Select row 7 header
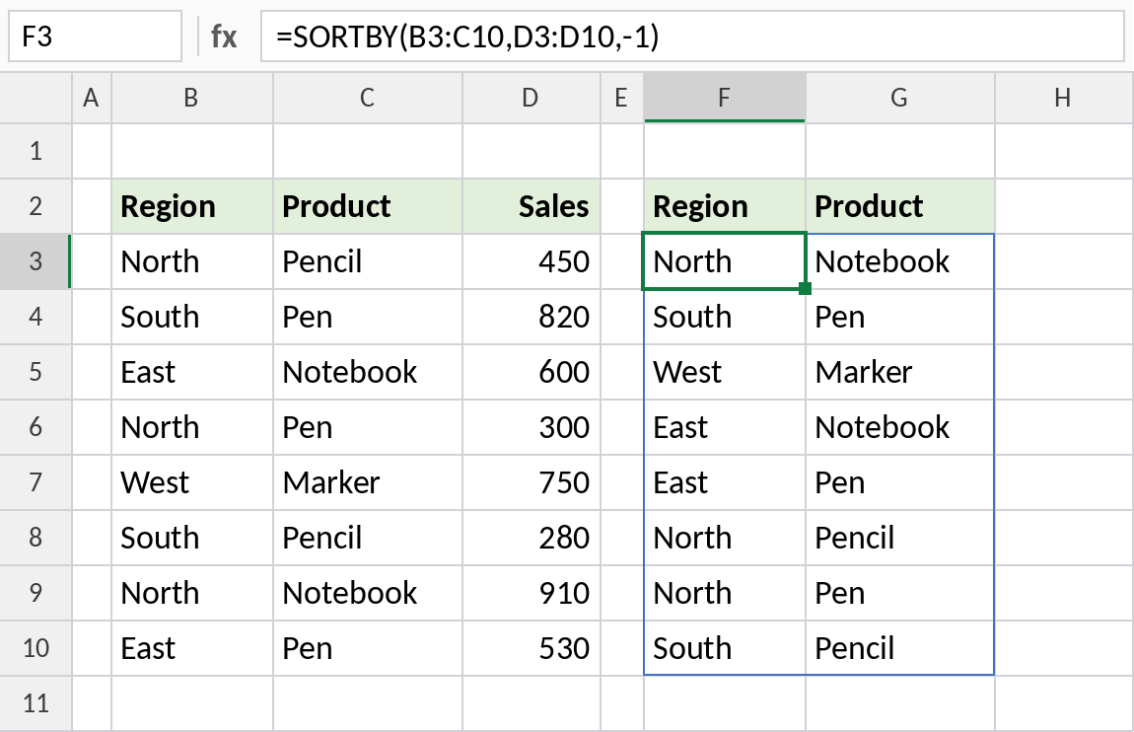The width and height of the screenshot is (1134, 732). point(35,482)
